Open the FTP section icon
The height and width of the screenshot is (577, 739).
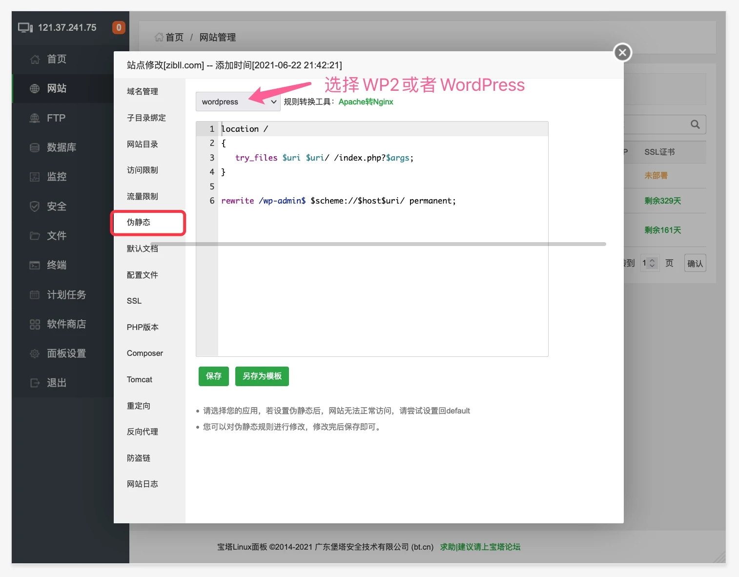35,118
